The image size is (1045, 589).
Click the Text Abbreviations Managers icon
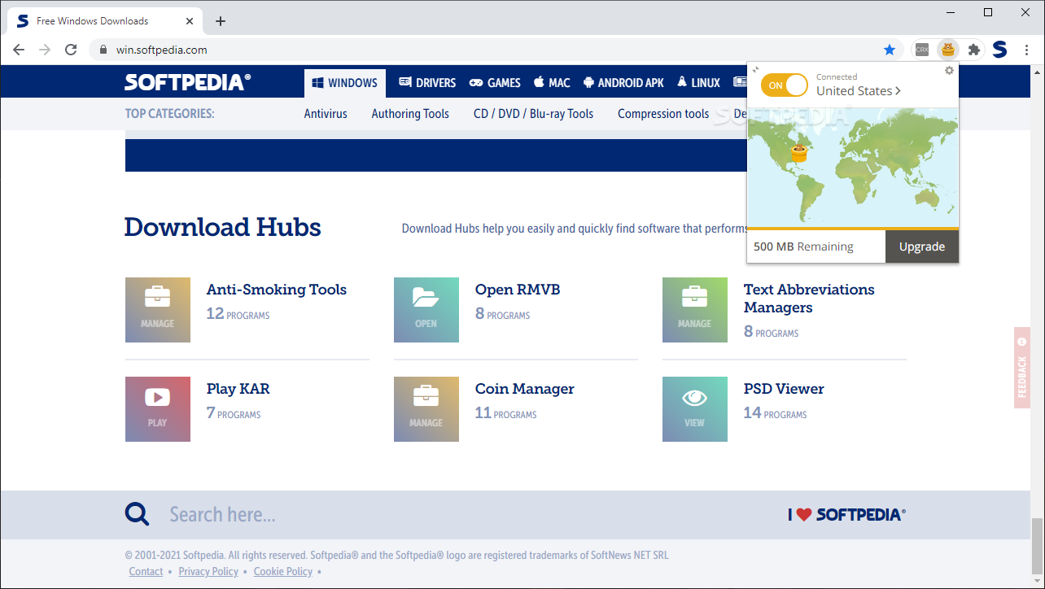695,310
